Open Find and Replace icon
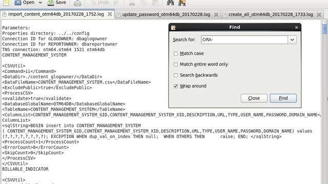The height and width of the screenshot is (184, 328). (x=182, y=3)
